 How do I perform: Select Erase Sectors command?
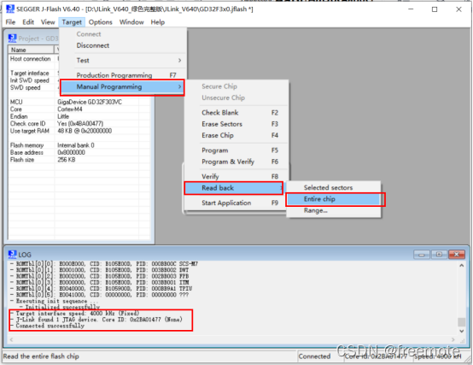coord(236,124)
